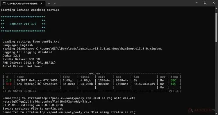Click the 'pwr' column header
This screenshot has height=115, width=218.
point(163,77)
